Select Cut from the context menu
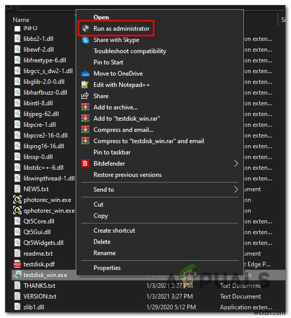This screenshot has width=291, height=318. point(98,204)
